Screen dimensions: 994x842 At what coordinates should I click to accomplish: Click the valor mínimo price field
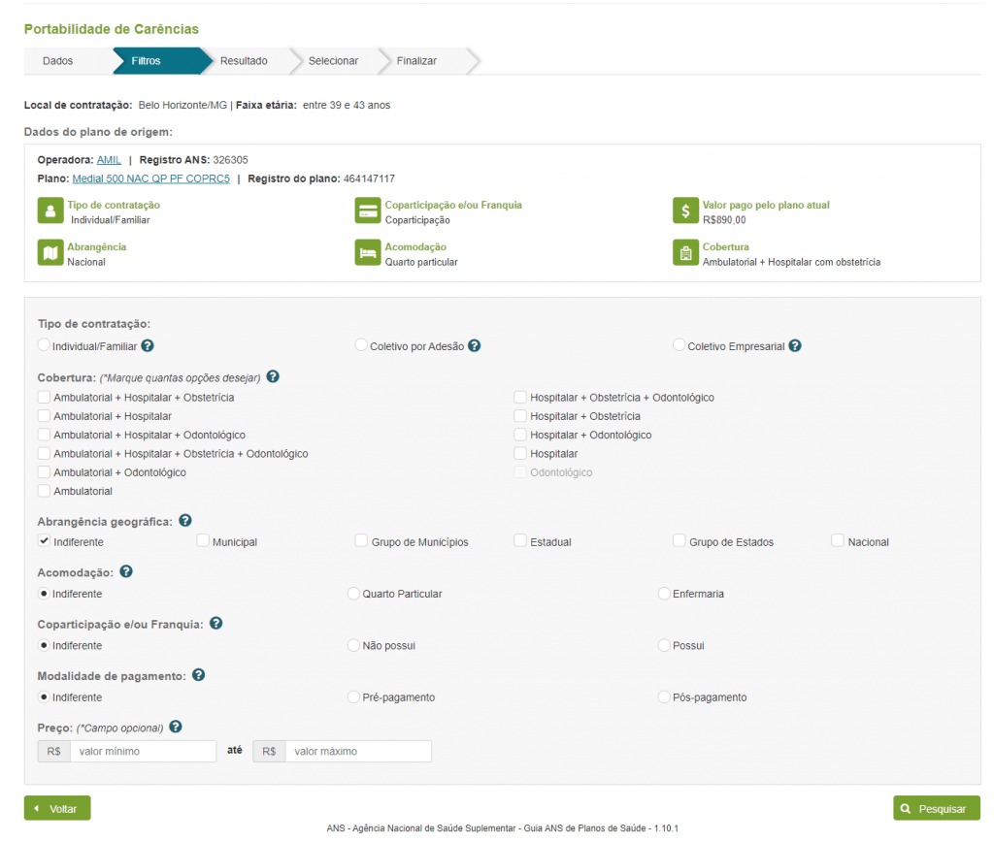(143, 752)
